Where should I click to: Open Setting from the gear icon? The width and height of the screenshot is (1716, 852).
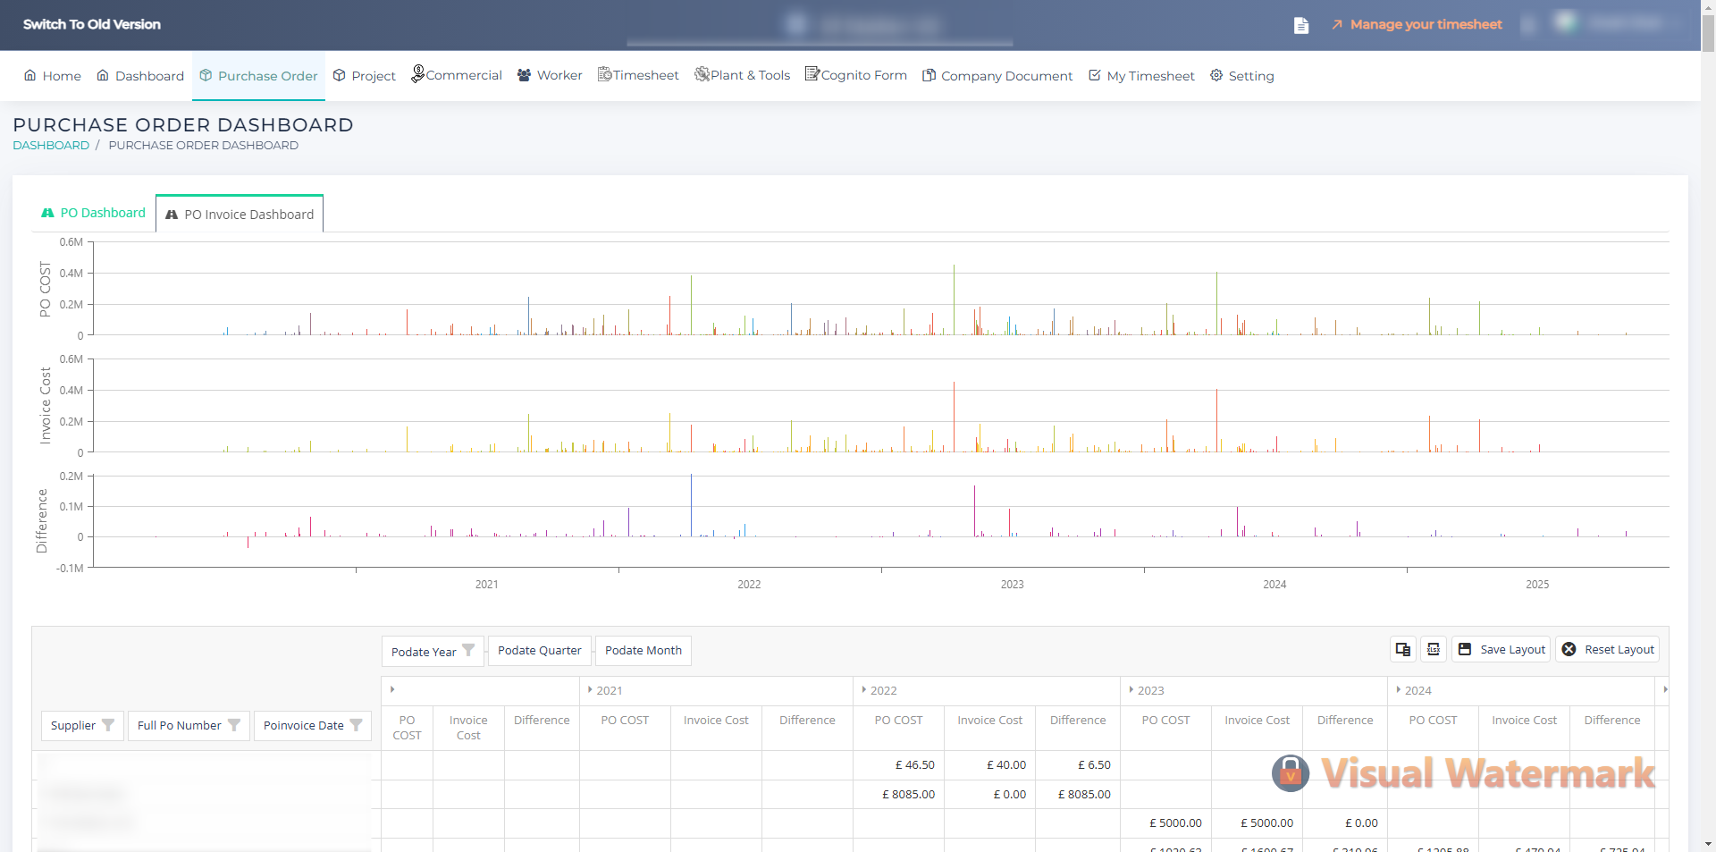(1216, 76)
